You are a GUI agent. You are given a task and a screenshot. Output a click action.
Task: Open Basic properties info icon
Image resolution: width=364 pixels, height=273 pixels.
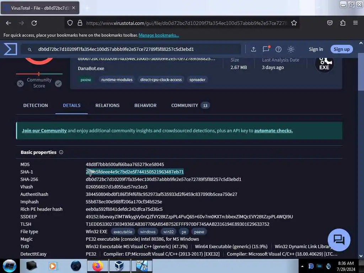pos(61,152)
